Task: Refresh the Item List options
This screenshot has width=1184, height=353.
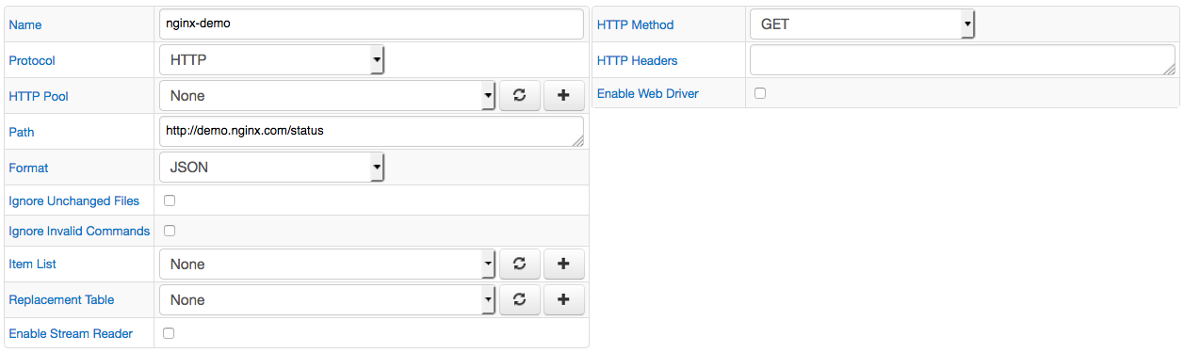Action: click(x=519, y=264)
